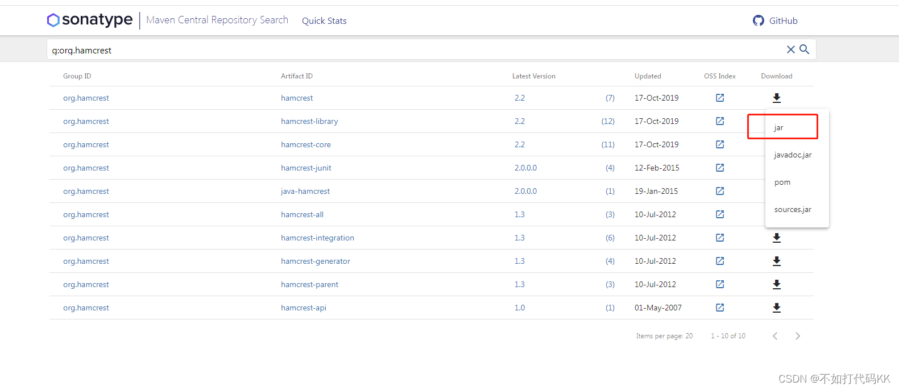Open version 2.2 of hamcrest-library
This screenshot has height=390, width=899.
pyautogui.click(x=520, y=121)
